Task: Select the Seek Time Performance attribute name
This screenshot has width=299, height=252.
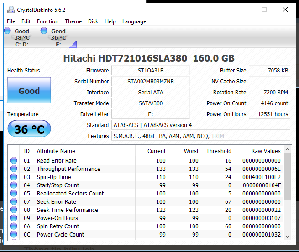Action: (x=68, y=210)
